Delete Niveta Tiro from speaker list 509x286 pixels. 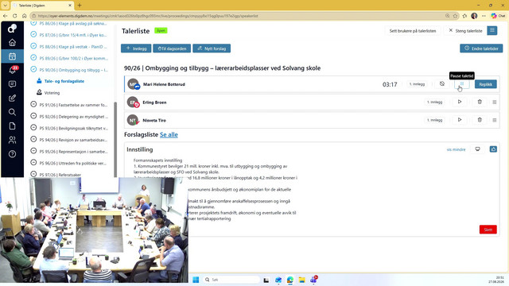(x=480, y=120)
